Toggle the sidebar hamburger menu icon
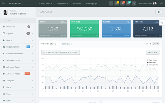Viewport: 165px width, 103px height. click(3, 4)
